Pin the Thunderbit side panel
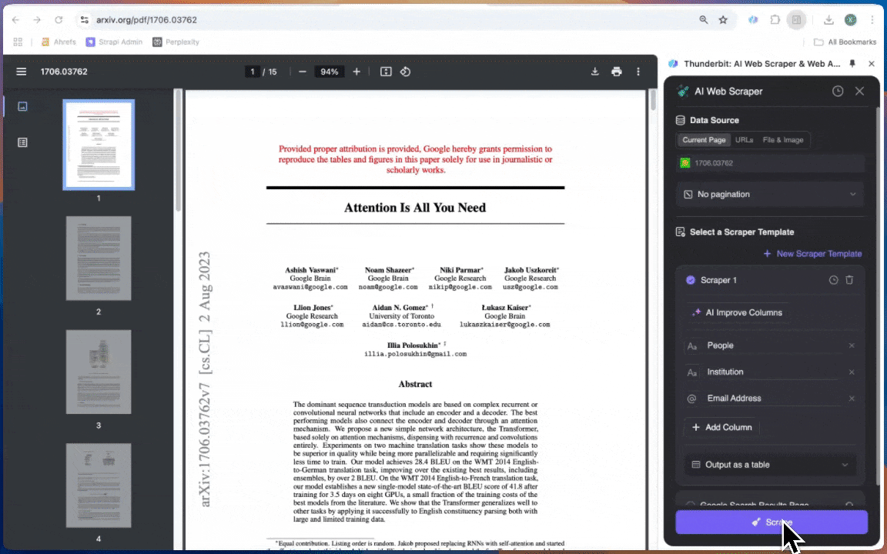This screenshot has width=887, height=554. click(852, 64)
